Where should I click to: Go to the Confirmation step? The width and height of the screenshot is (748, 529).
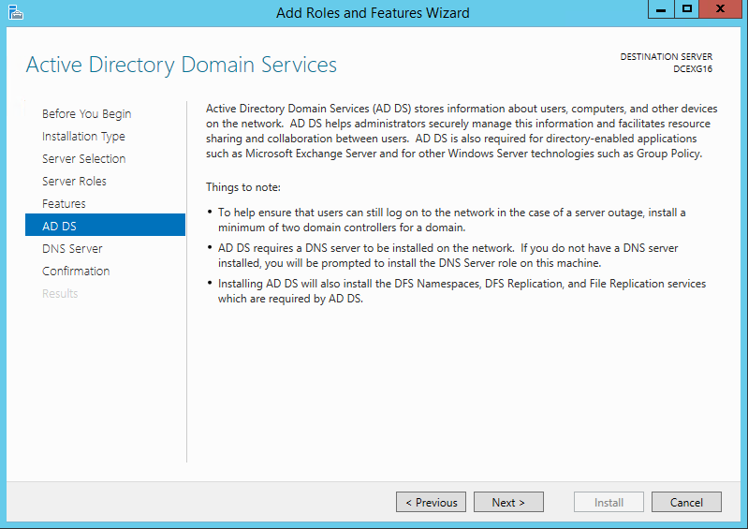click(x=76, y=271)
